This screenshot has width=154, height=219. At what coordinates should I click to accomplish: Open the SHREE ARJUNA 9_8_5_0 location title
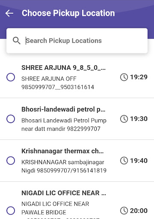(64, 68)
